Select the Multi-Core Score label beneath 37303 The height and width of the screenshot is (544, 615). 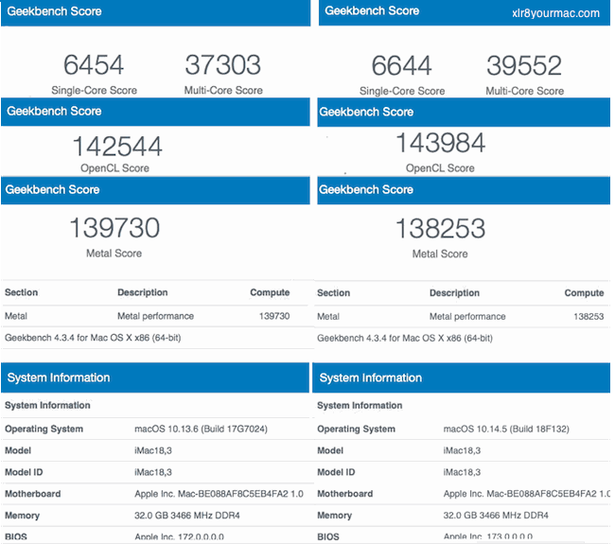coord(223,90)
